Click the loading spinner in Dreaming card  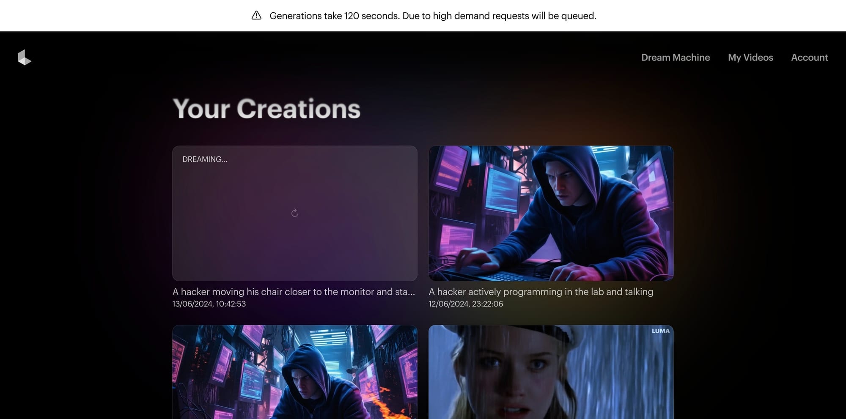(295, 213)
